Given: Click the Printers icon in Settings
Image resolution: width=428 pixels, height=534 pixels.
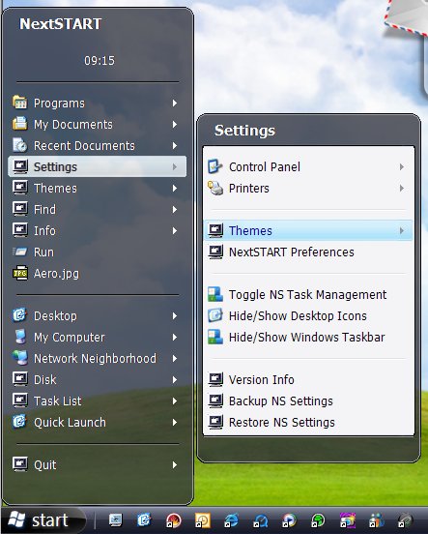Looking at the screenshot, I should (215, 188).
